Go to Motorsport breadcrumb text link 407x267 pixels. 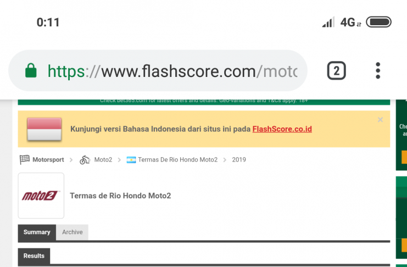[48, 160]
